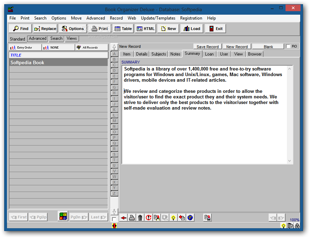
Task: Click the yellow lightbulb icon in bottom toolbar
Action: click(x=174, y=218)
